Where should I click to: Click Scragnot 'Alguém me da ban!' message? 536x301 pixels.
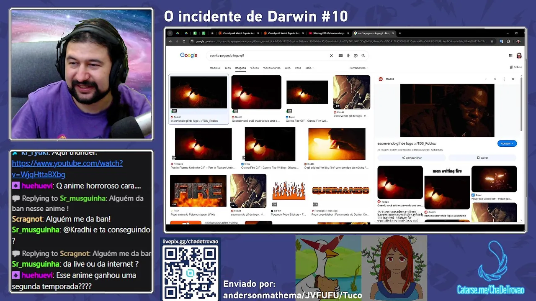[61, 219]
